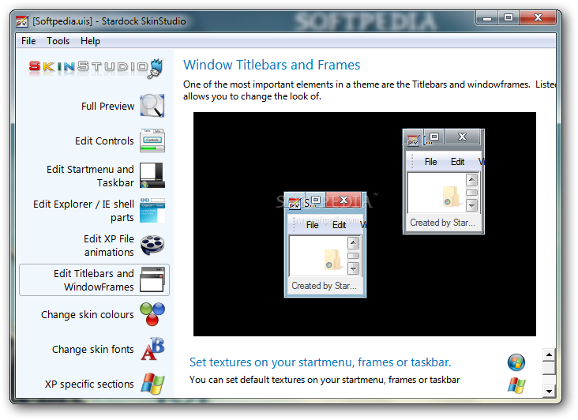Image resolution: width=578 pixels, height=420 pixels.
Task: Click the Edit Explorer / IE shell parts icon
Action: pyautogui.click(x=152, y=210)
